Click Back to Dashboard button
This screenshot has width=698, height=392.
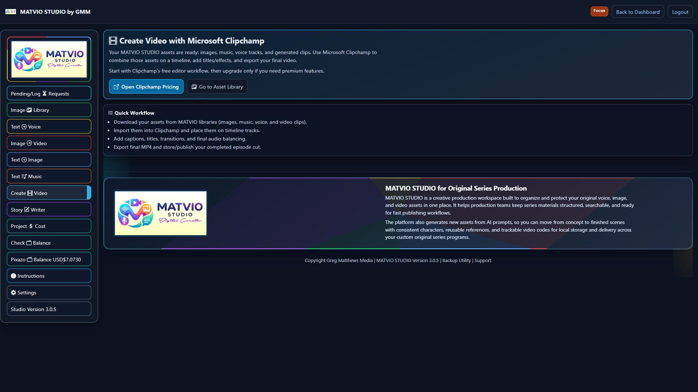(638, 12)
